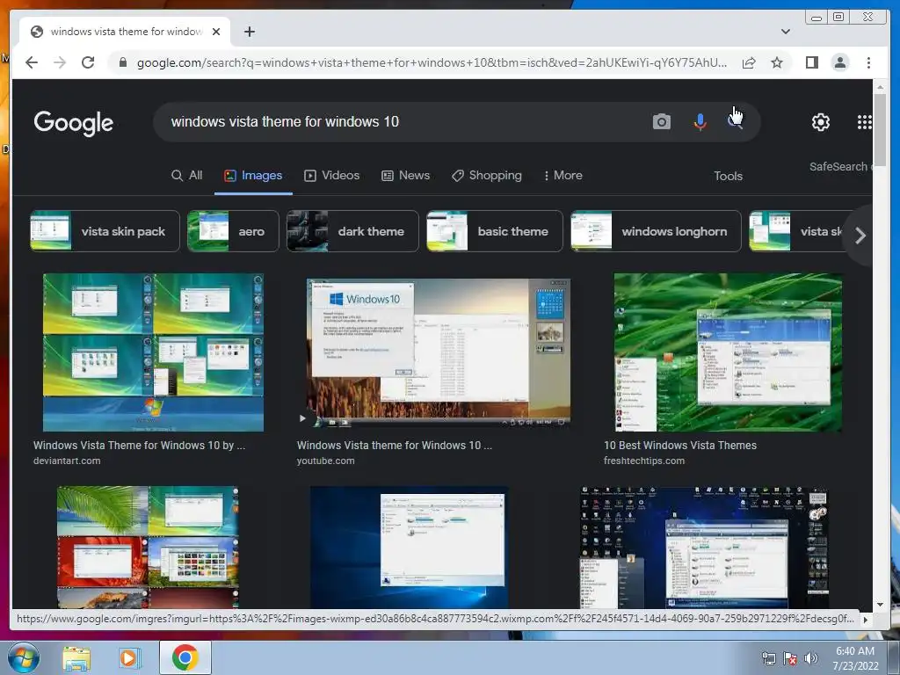Open Chrome's three-dot menu
This screenshot has width=900, height=675.
(868, 62)
